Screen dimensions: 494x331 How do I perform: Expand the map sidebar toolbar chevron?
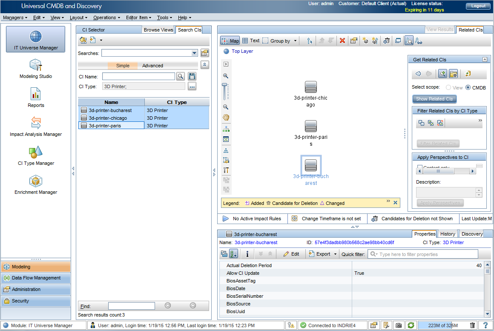pyautogui.click(x=226, y=64)
